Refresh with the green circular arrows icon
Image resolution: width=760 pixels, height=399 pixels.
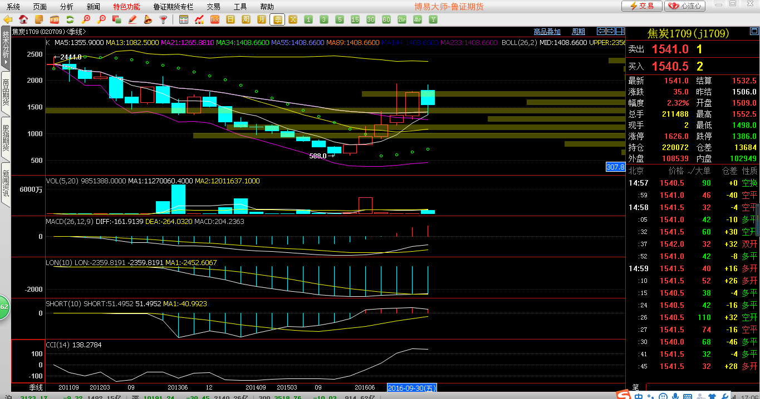click(x=70, y=20)
